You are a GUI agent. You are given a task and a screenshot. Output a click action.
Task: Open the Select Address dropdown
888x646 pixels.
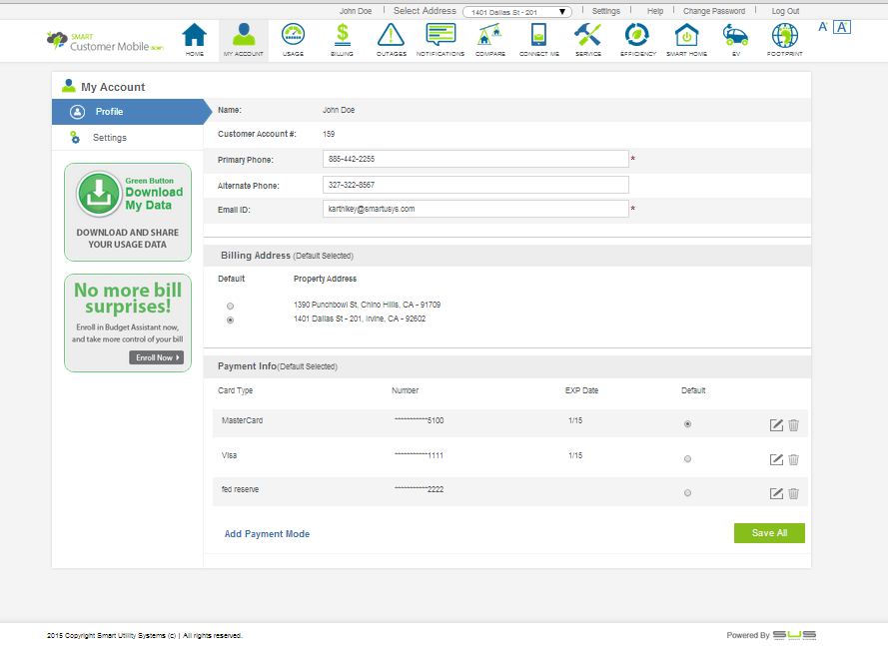(516, 12)
